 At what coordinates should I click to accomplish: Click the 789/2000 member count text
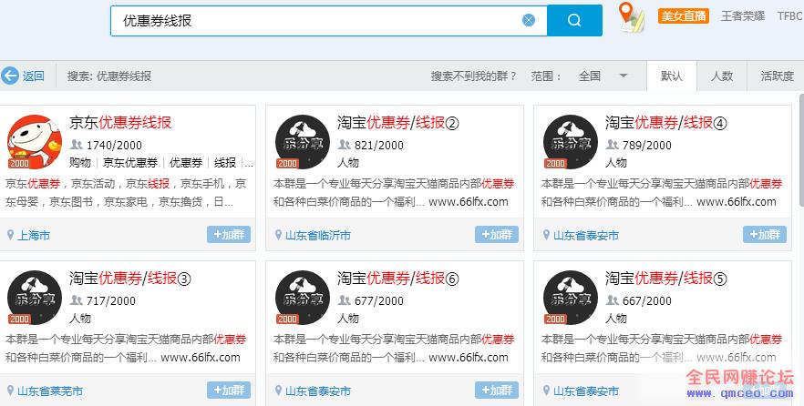[647, 145]
